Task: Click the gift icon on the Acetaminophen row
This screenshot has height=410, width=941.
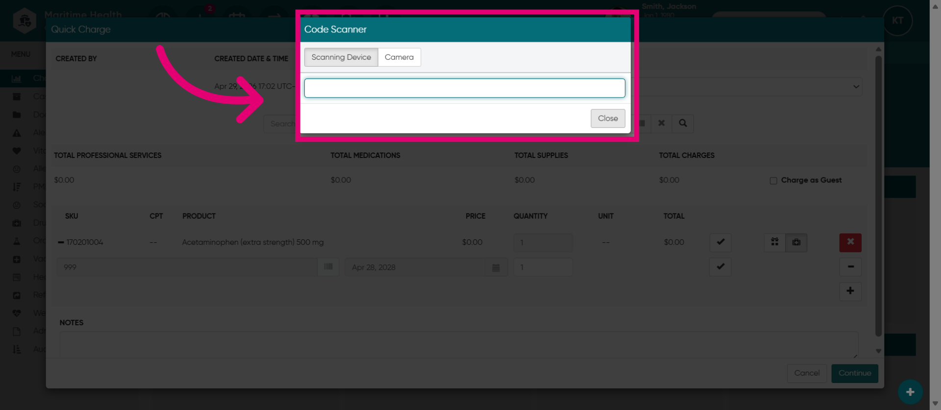Action: [x=775, y=242]
